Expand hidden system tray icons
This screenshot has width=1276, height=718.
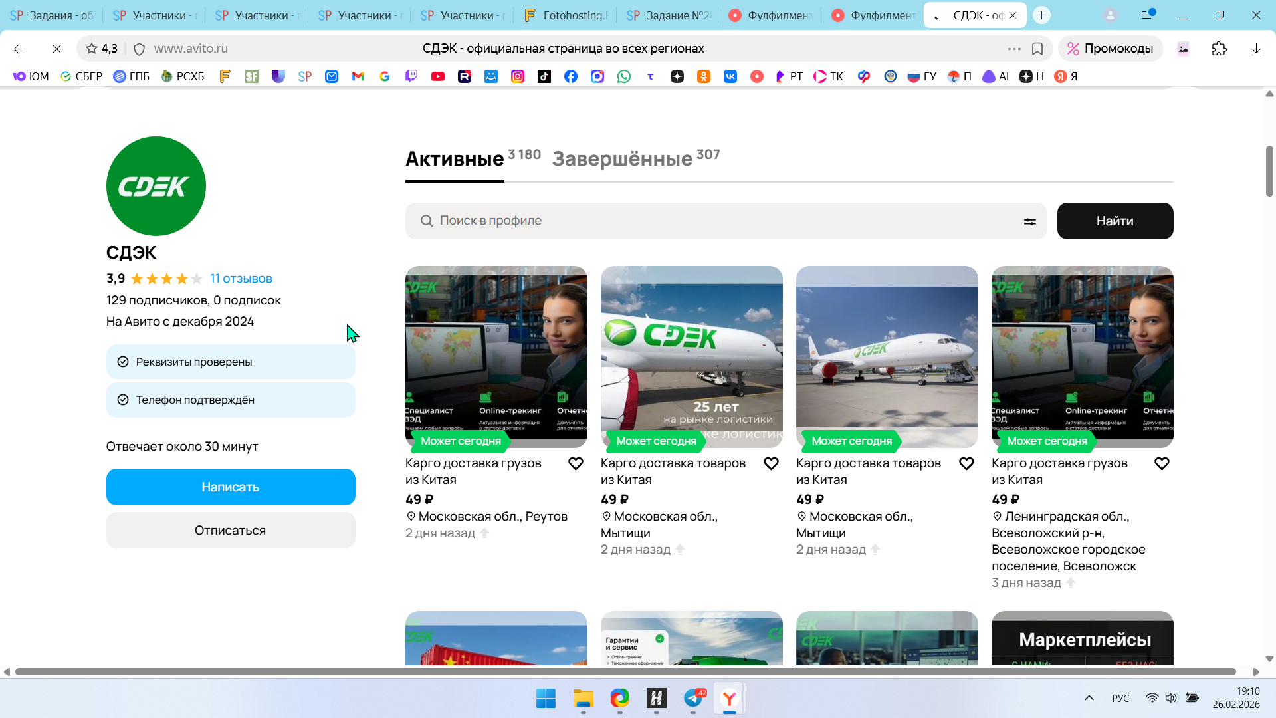tap(1089, 698)
